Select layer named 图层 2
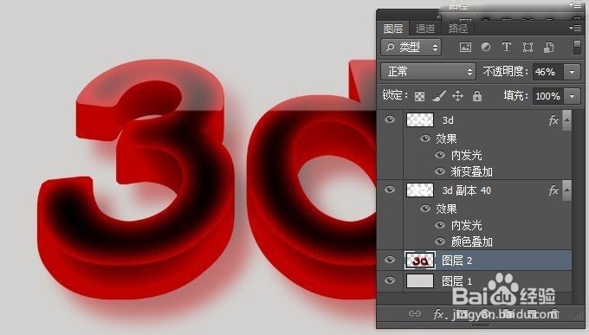 pos(456,261)
